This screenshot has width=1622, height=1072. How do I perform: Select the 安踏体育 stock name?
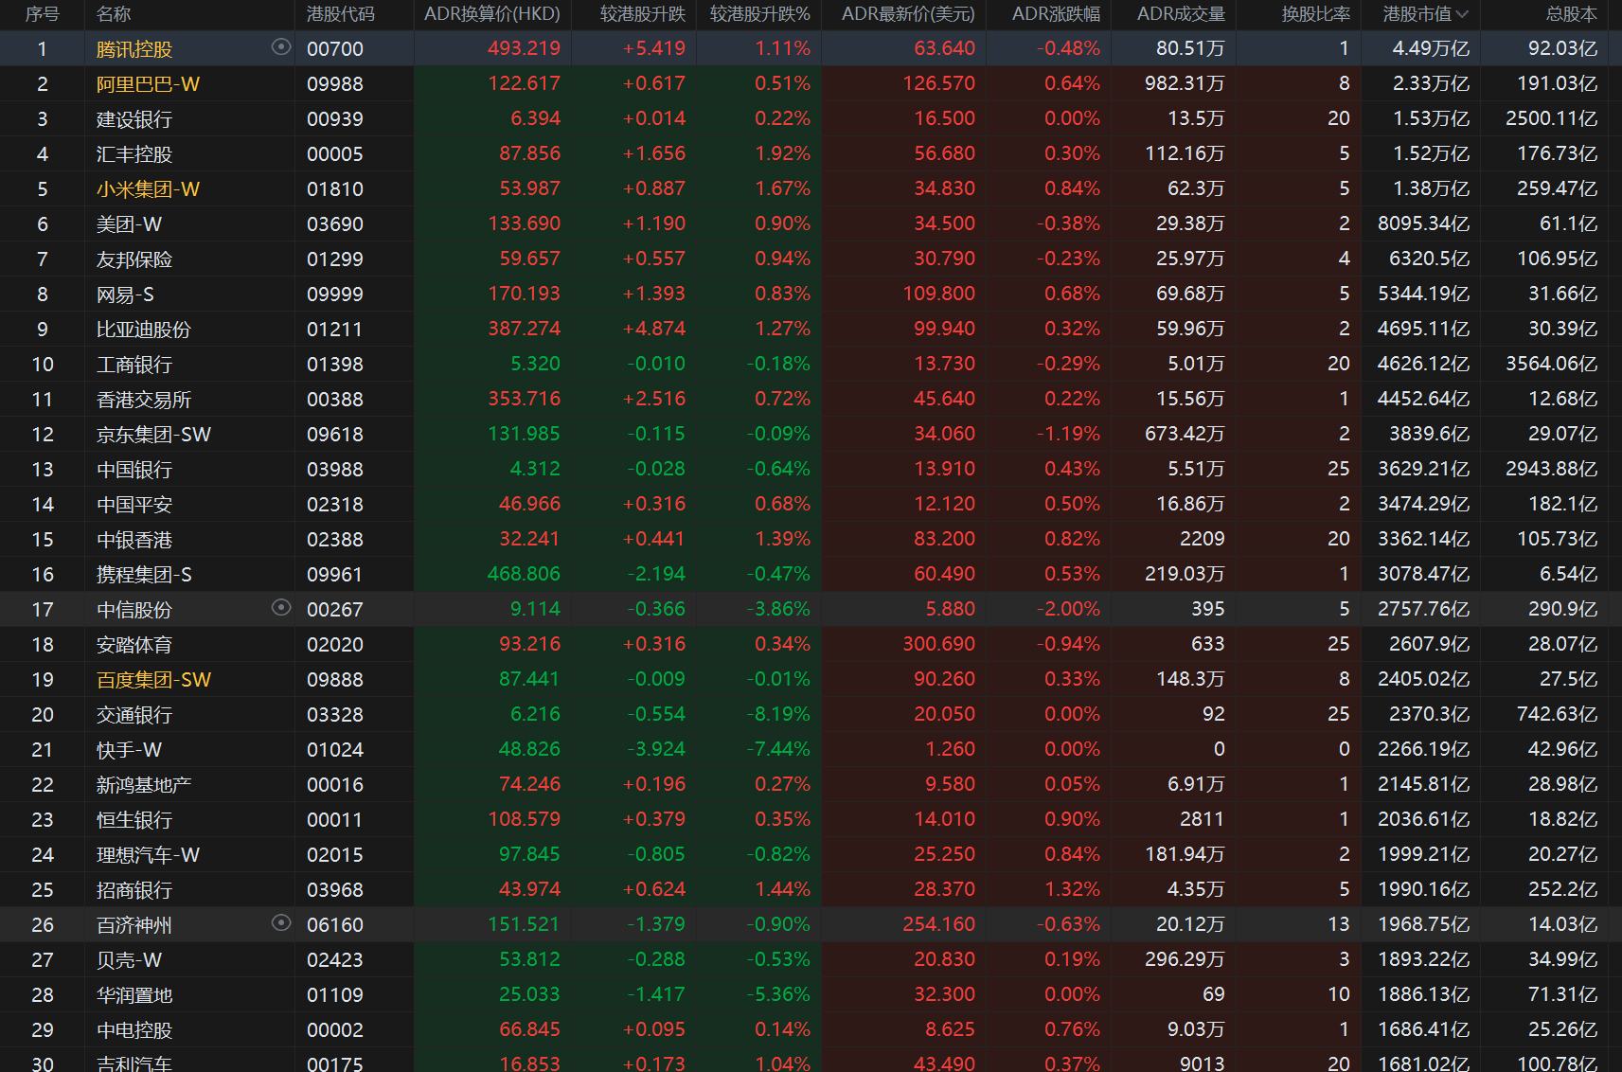(x=134, y=645)
